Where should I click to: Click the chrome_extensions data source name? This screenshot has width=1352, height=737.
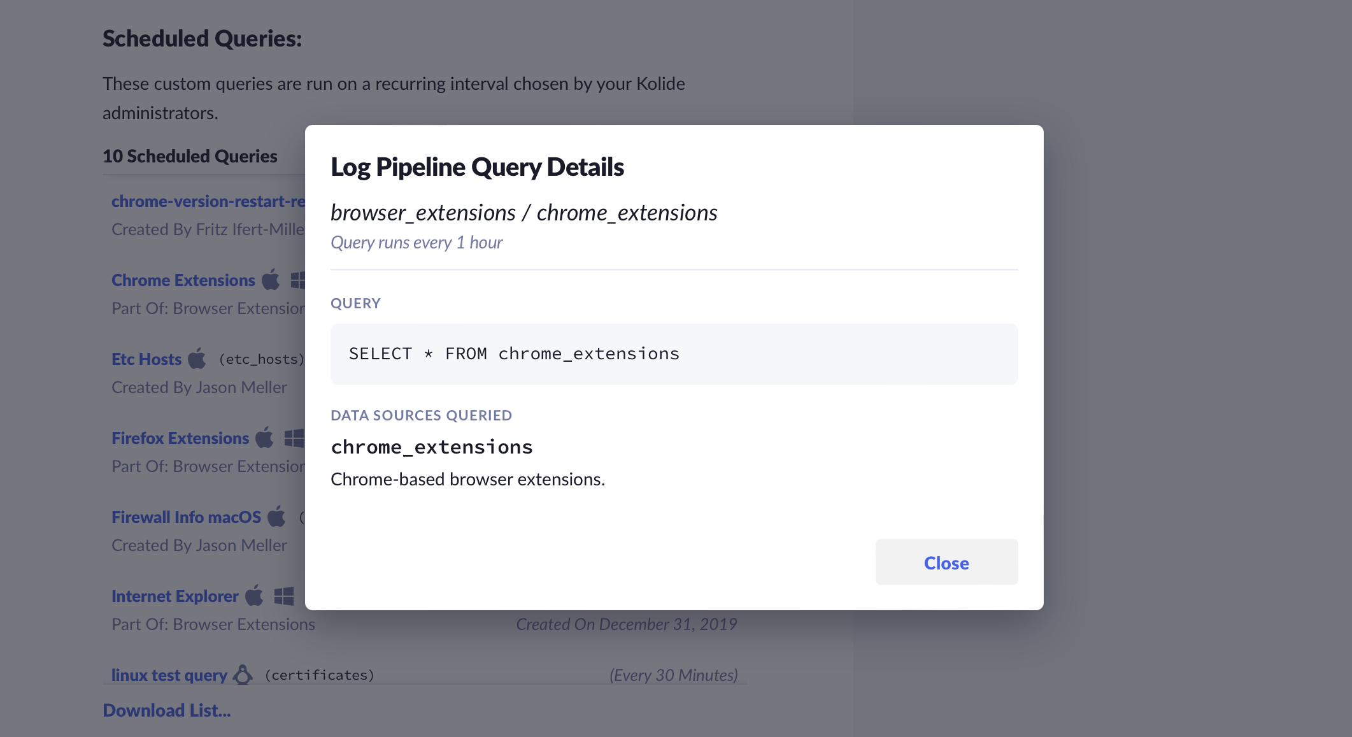(x=432, y=447)
